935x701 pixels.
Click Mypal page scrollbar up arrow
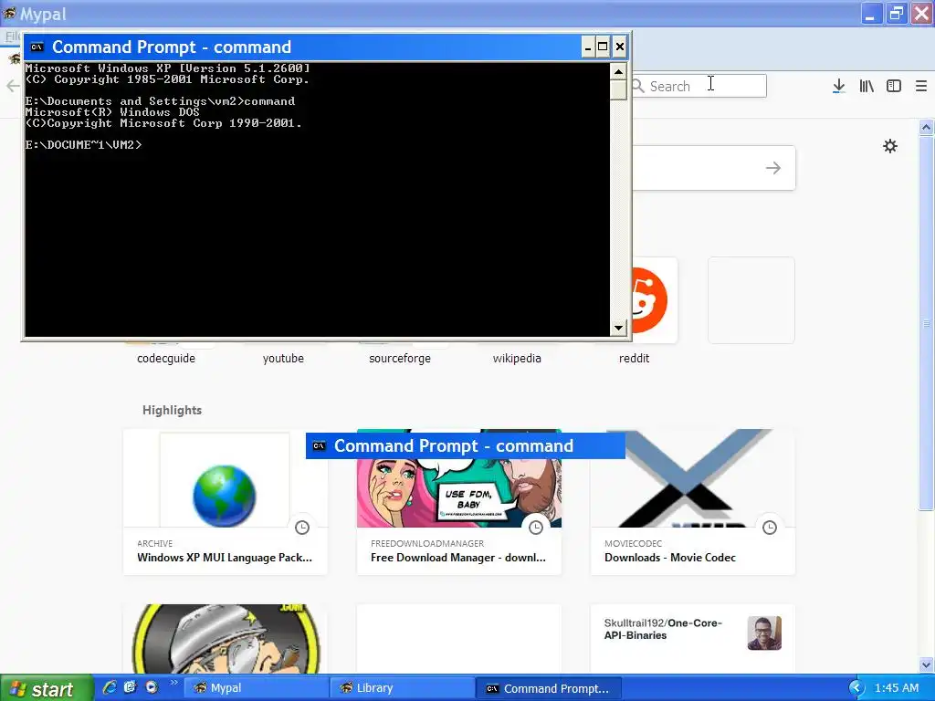click(926, 127)
